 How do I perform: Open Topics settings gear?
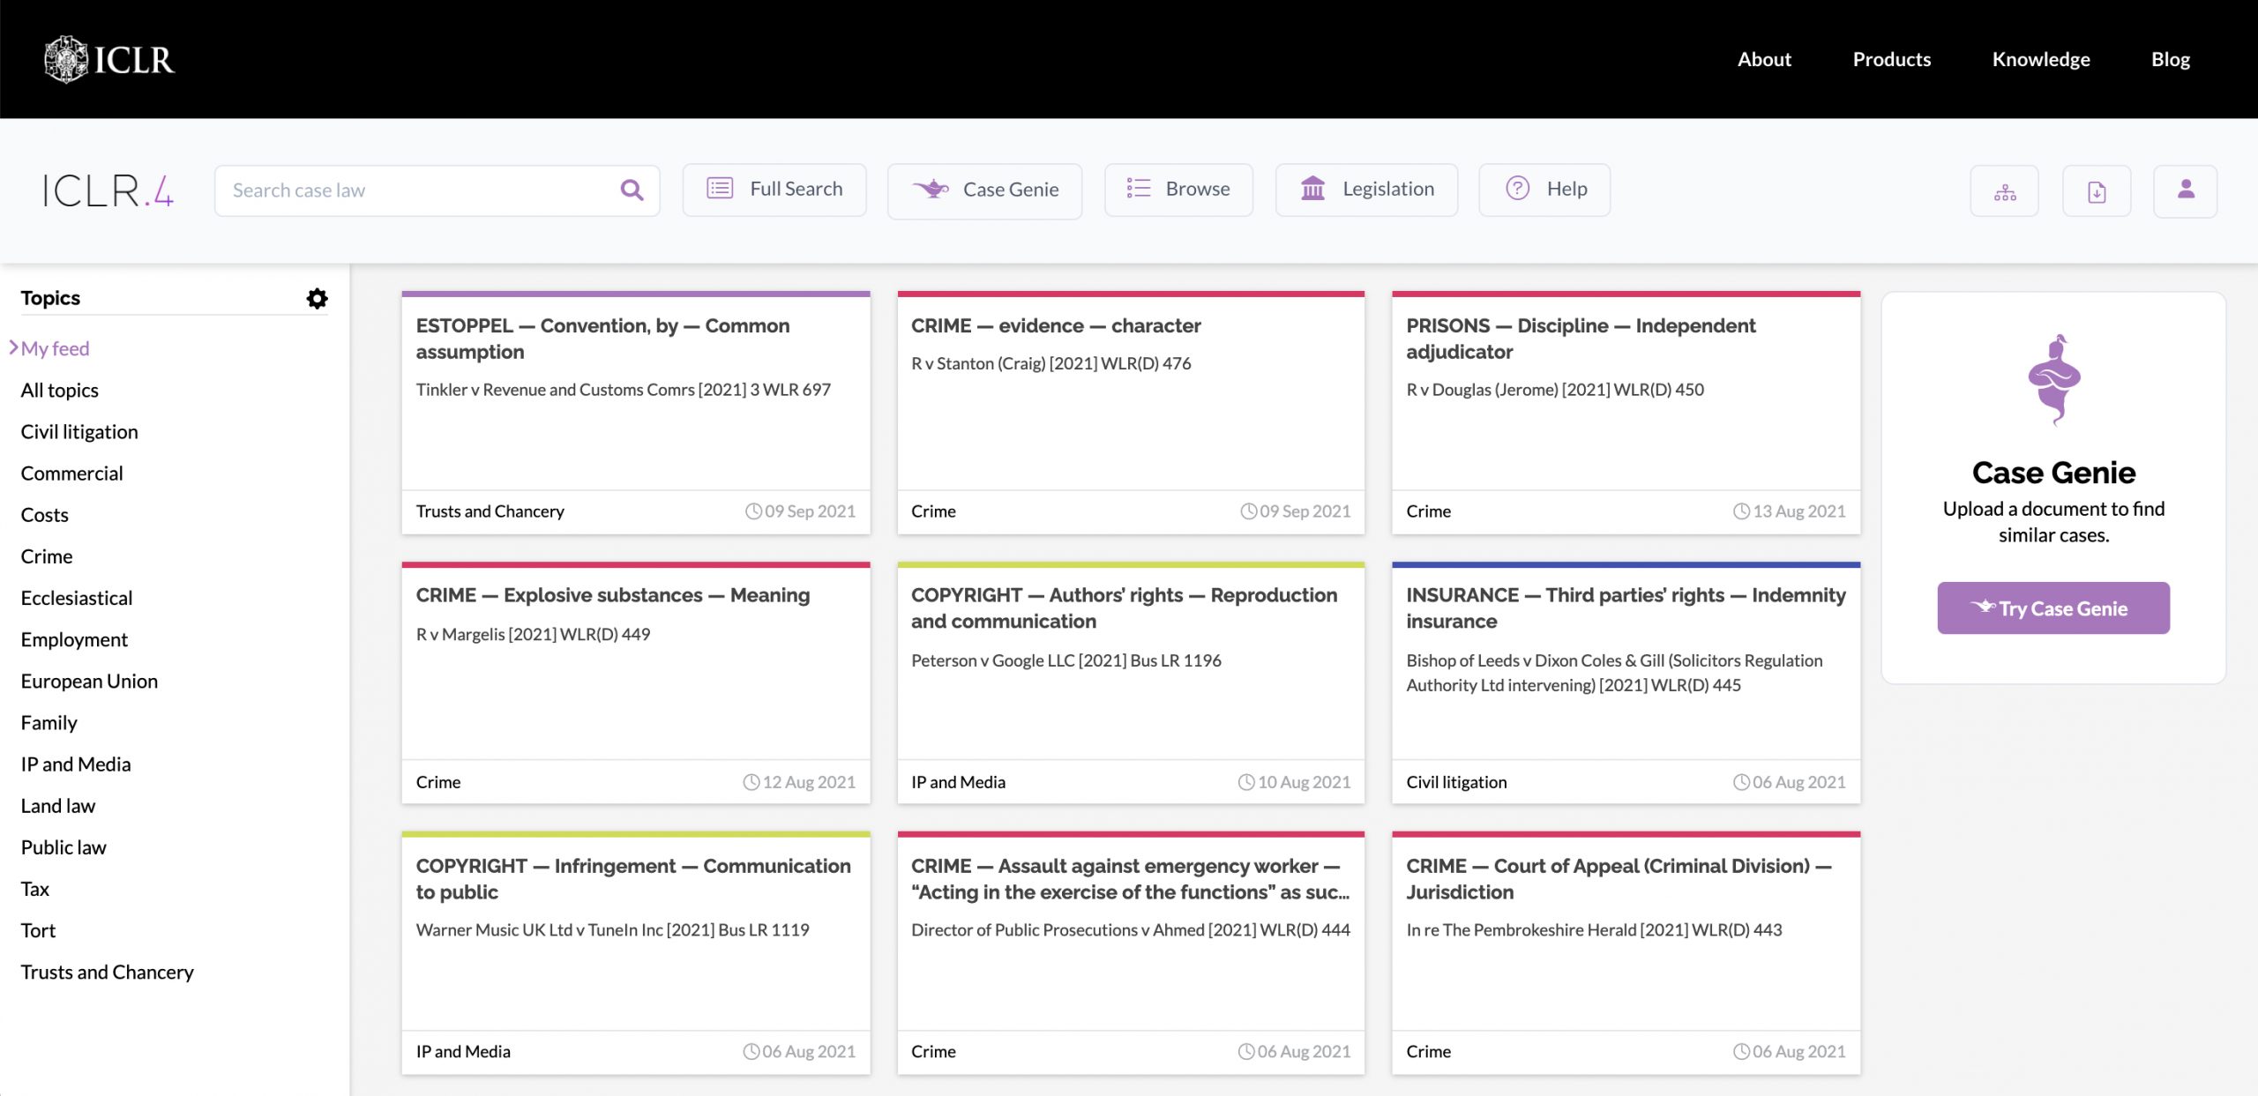[317, 298]
